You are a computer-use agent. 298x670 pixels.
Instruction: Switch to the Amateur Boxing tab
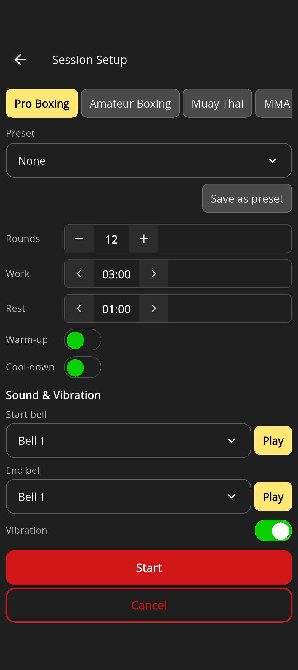tap(130, 103)
